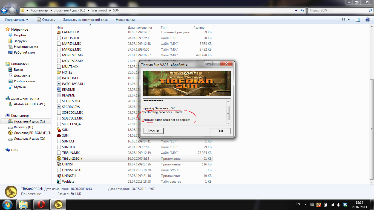
Task: Show the preview pane
Action: click(x=358, y=20)
